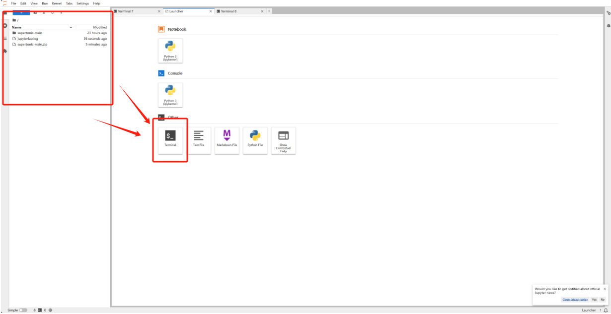Click the Jupyter logo icon

(x=5, y=3)
